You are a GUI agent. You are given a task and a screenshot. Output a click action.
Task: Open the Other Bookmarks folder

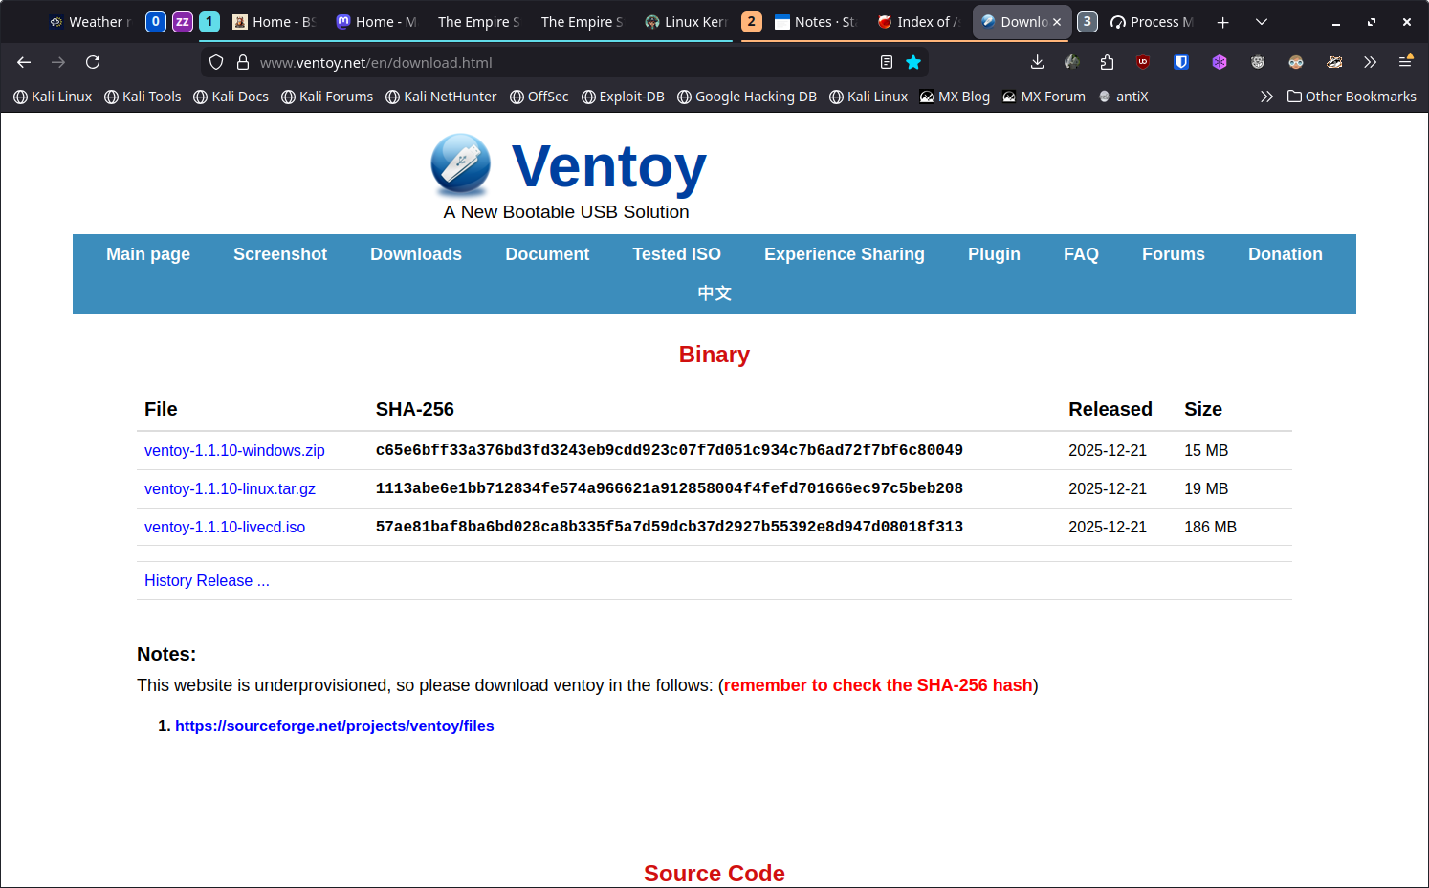[x=1352, y=97]
